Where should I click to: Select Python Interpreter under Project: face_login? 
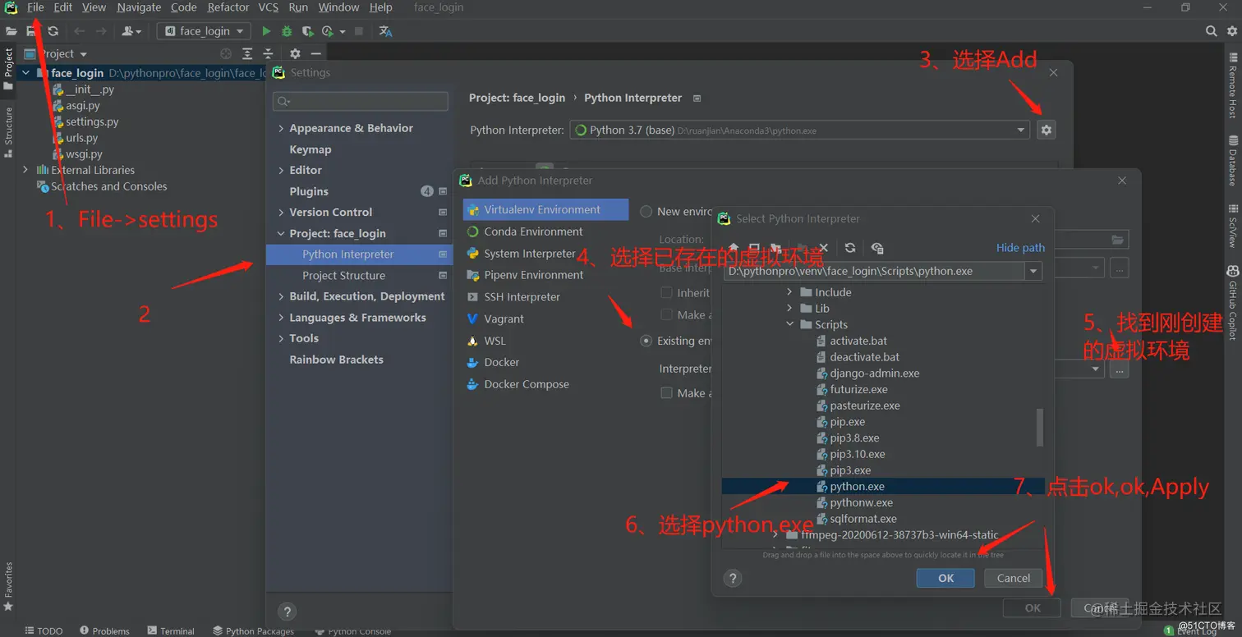click(x=359, y=254)
